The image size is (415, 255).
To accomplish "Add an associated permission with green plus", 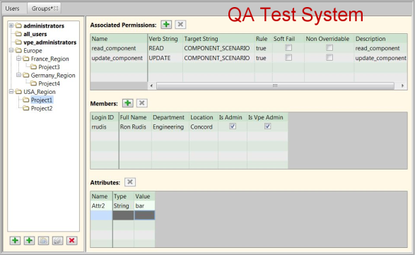I will (166, 25).
